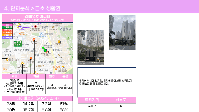This screenshot has width=199, height=112.
Task: Click the 26평 cell
Action: coord(11,104)
